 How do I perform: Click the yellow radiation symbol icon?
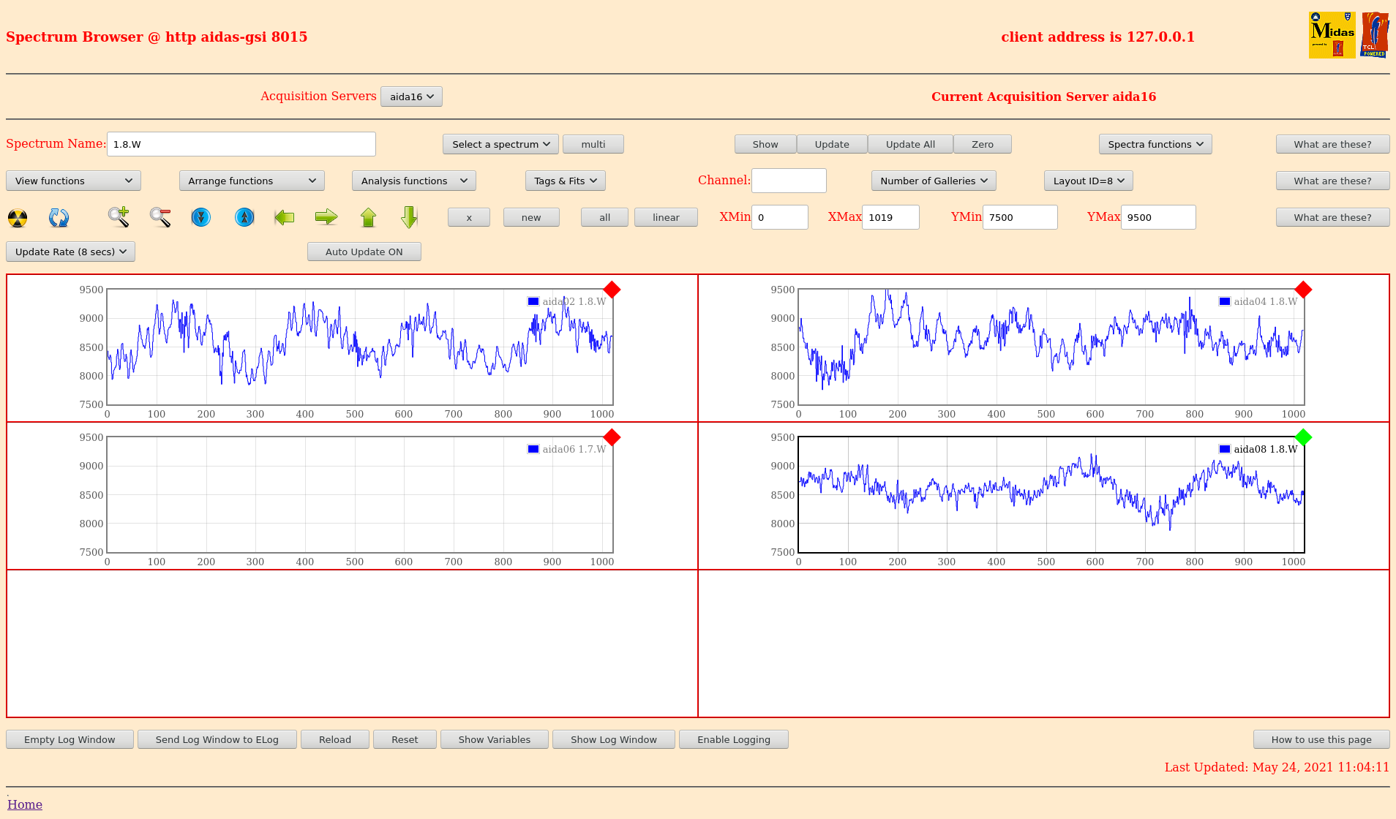tap(18, 218)
